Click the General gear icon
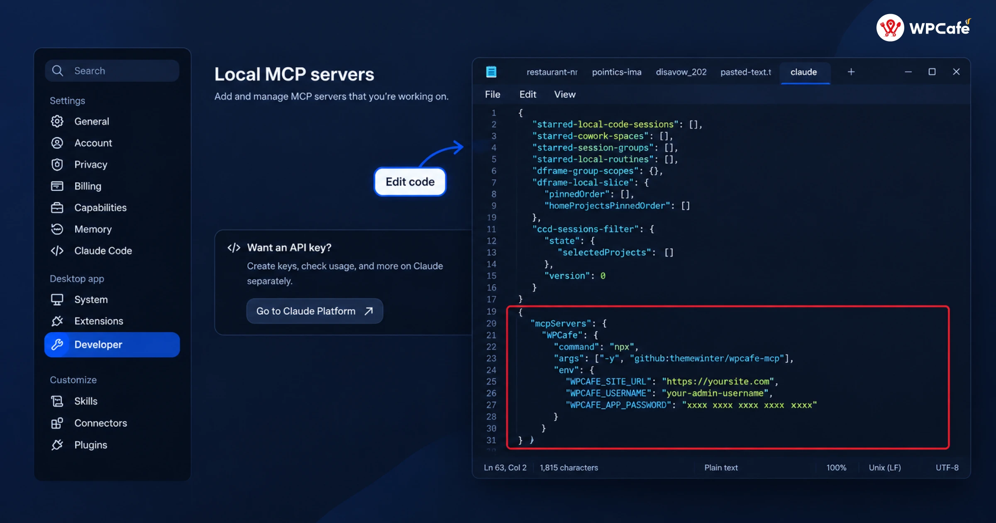996x523 pixels. (x=57, y=121)
